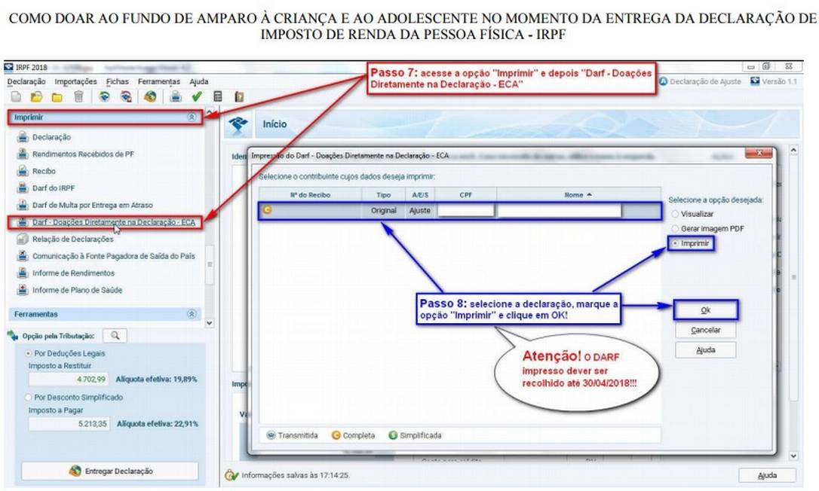The height and width of the screenshot is (491, 819).
Task: Collapse the Imprimir panel section
Action: click(x=192, y=117)
